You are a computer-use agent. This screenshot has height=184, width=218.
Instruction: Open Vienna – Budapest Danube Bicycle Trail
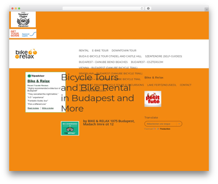[108, 68]
